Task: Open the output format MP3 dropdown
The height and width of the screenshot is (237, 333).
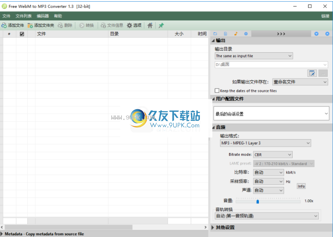Action: (265, 143)
